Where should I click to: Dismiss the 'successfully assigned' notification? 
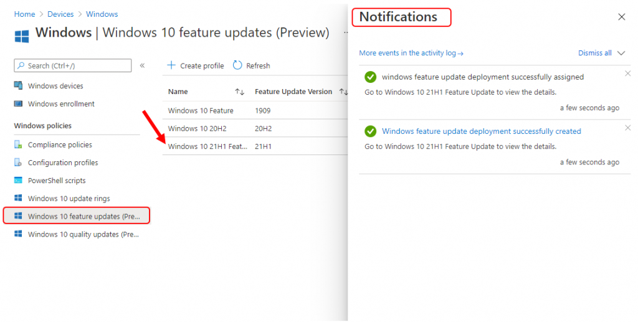point(627,73)
